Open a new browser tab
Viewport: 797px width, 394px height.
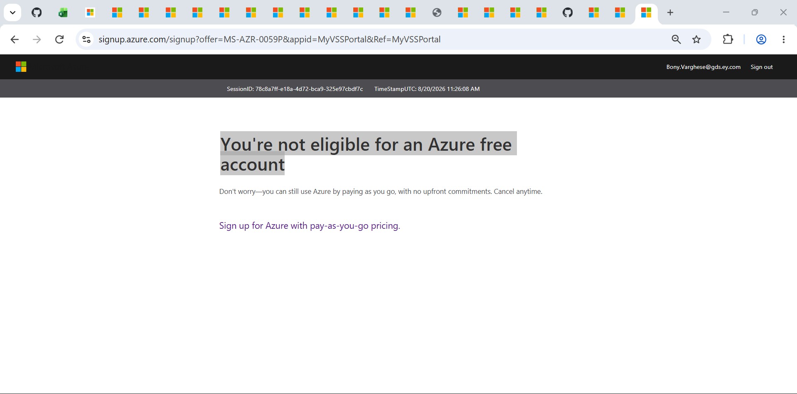(670, 13)
